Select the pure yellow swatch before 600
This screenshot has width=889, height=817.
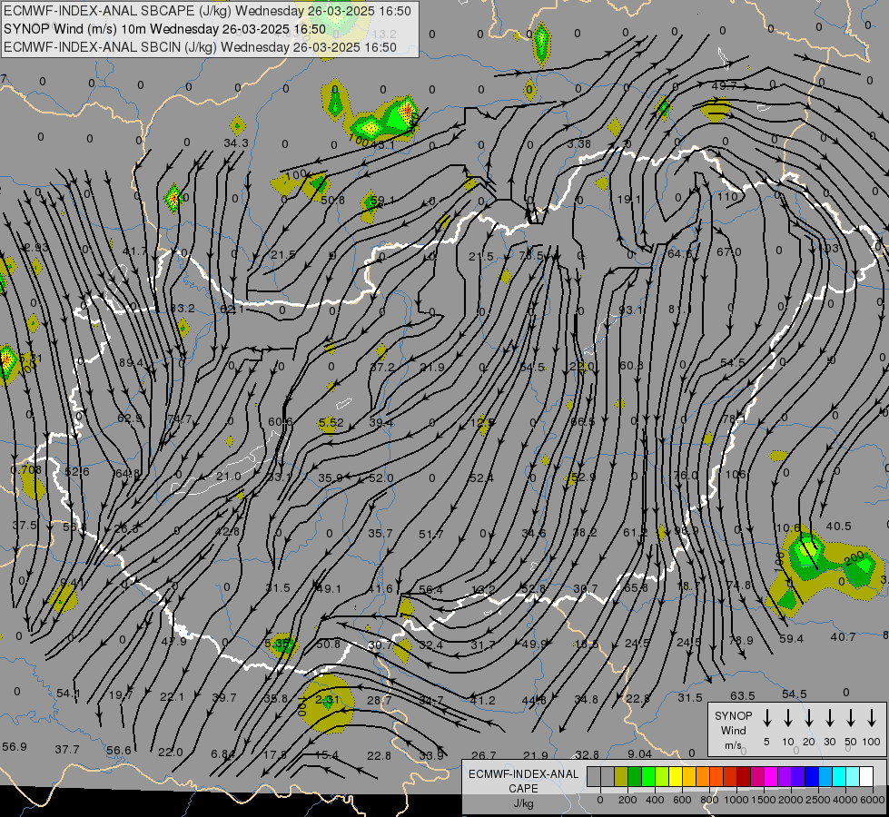[676, 777]
